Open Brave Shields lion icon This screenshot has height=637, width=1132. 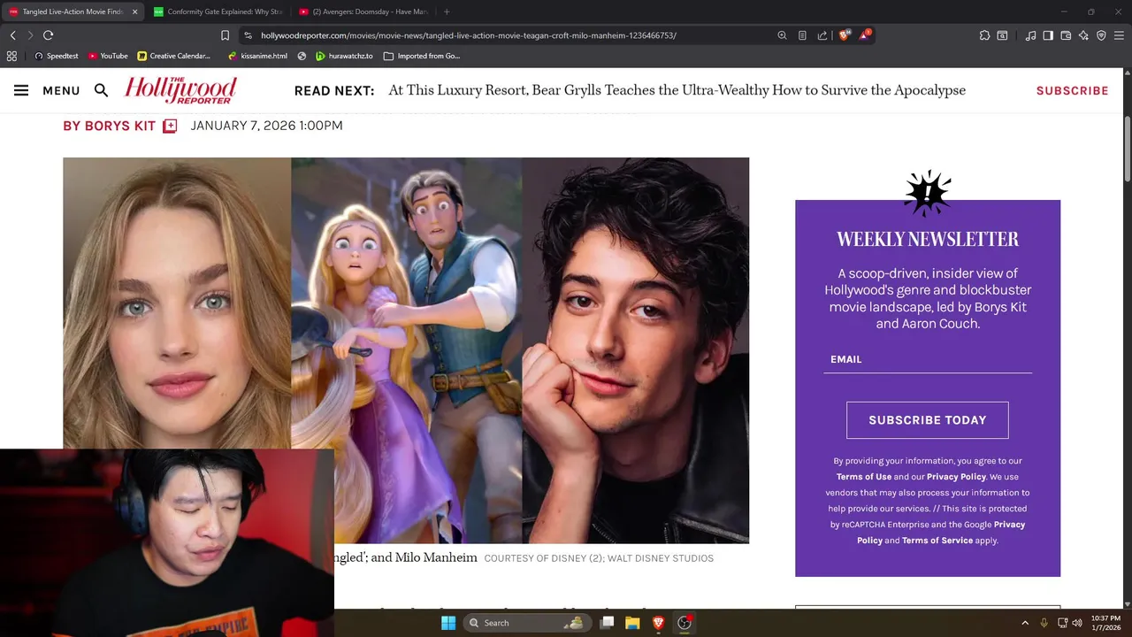[x=845, y=35]
